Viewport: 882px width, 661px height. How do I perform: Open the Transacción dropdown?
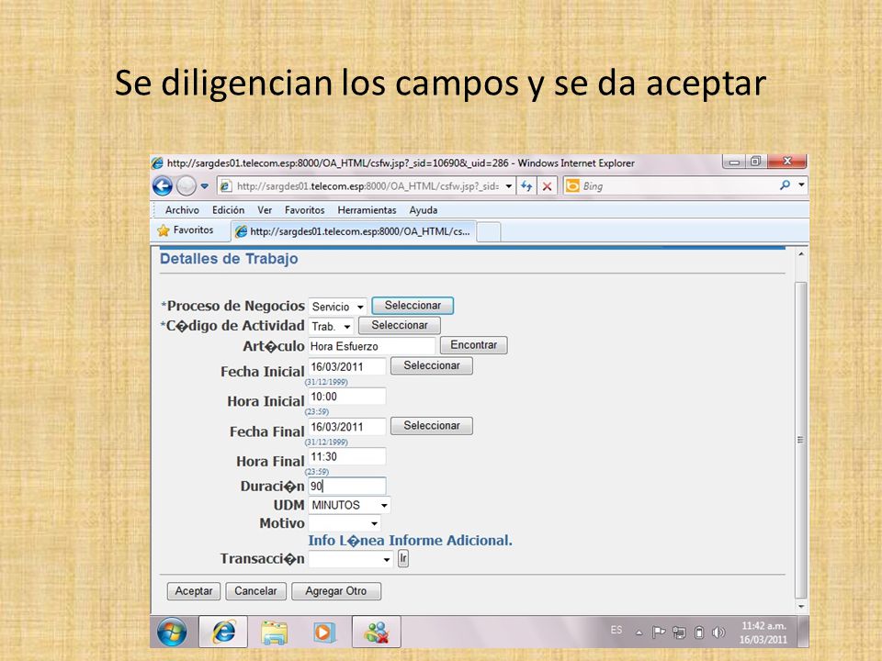pos(350,559)
